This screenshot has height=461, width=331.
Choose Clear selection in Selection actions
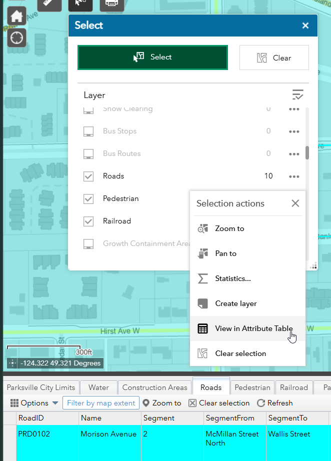tap(248, 353)
